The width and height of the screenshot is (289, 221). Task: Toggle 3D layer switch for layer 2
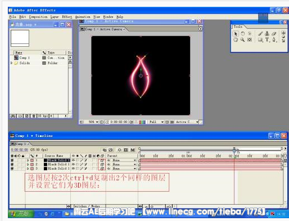pos(102,165)
